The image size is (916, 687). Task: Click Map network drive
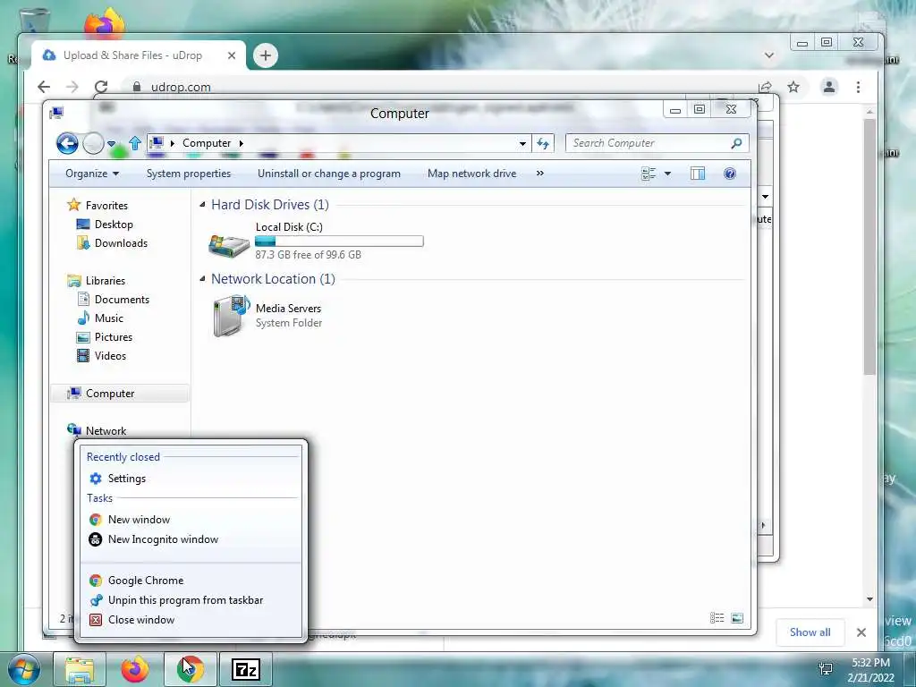(471, 174)
